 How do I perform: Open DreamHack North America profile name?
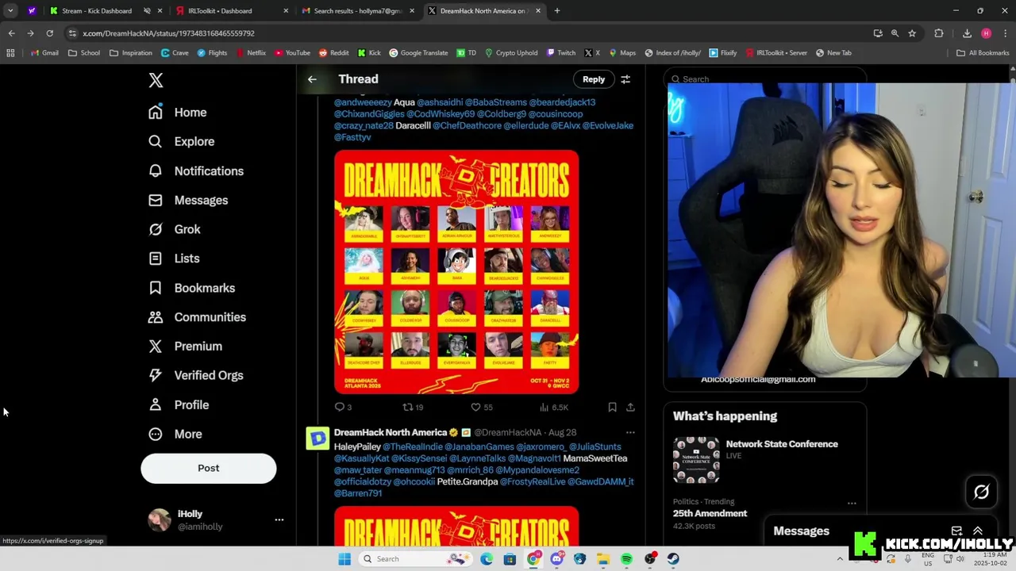coord(391,432)
